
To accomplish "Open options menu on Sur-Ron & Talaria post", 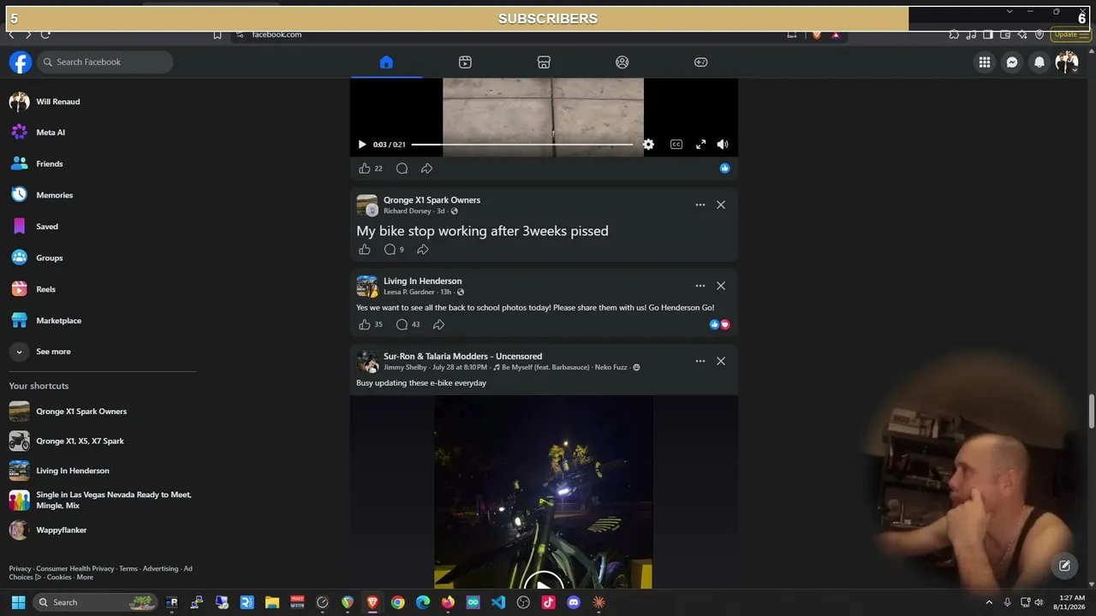I will pos(700,361).
